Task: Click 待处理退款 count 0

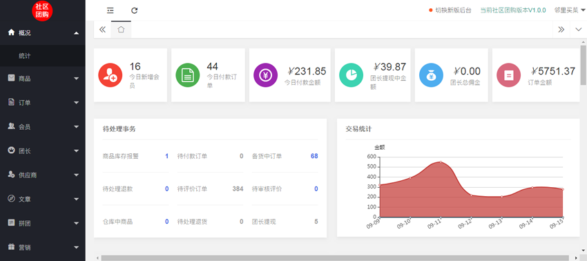Action: click(x=166, y=188)
